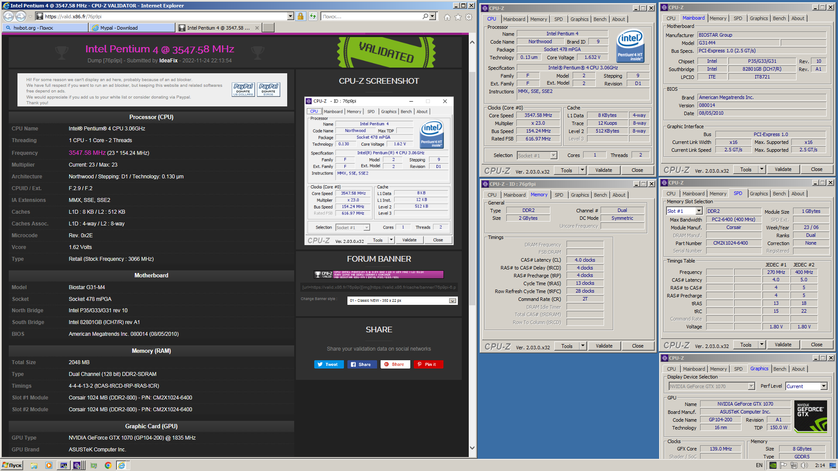Open IE Tools gear icon
The height and width of the screenshot is (471, 838).
pyautogui.click(x=469, y=17)
